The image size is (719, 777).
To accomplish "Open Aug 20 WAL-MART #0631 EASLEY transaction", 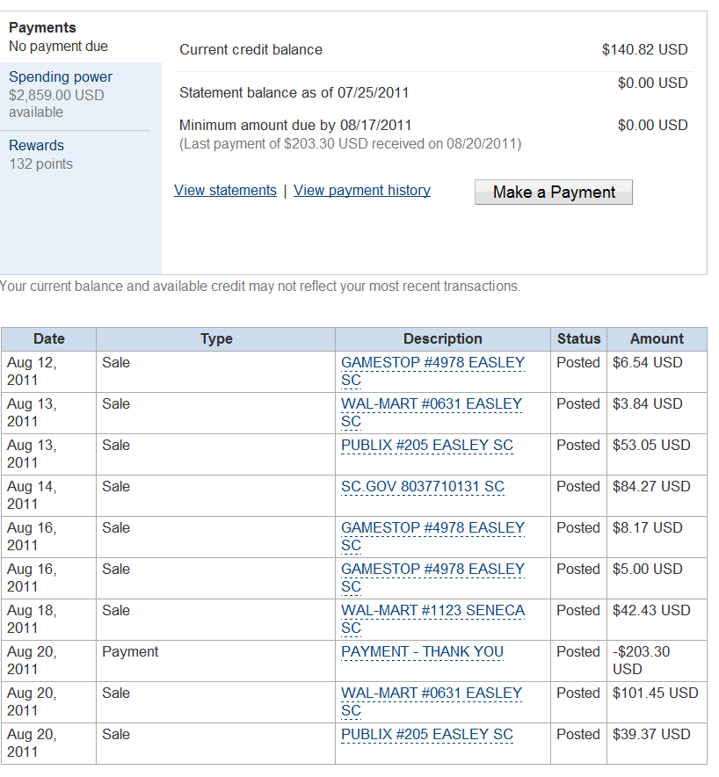I will point(431,701).
